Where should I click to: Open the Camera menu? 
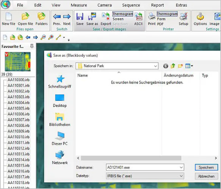pos(105,5)
